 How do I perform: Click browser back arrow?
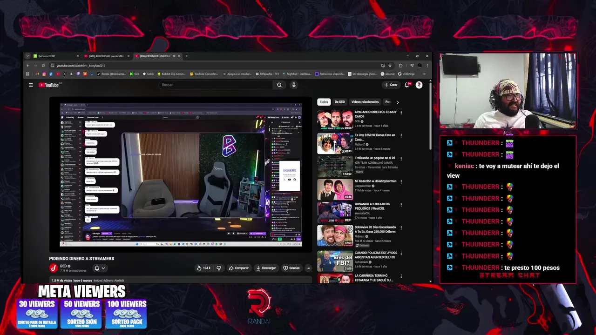coord(28,66)
